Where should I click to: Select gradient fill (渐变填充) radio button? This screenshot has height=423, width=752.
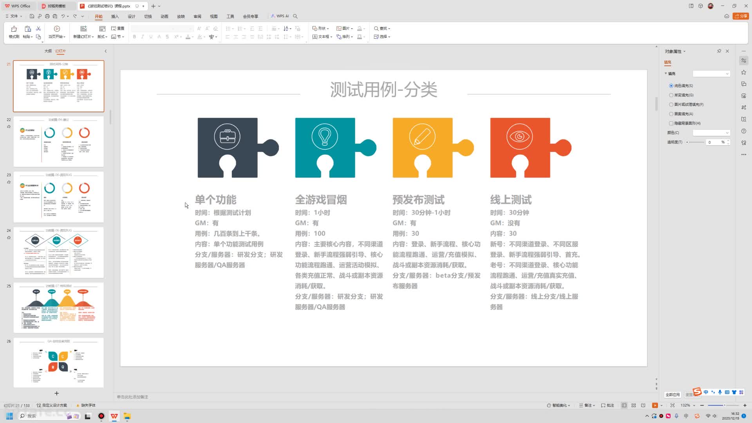pos(671,95)
